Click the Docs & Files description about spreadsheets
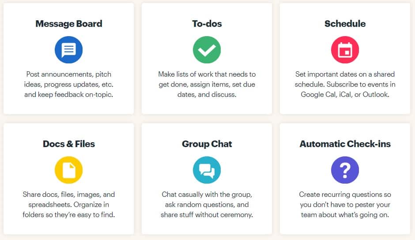The image size is (415, 240). pos(69,205)
